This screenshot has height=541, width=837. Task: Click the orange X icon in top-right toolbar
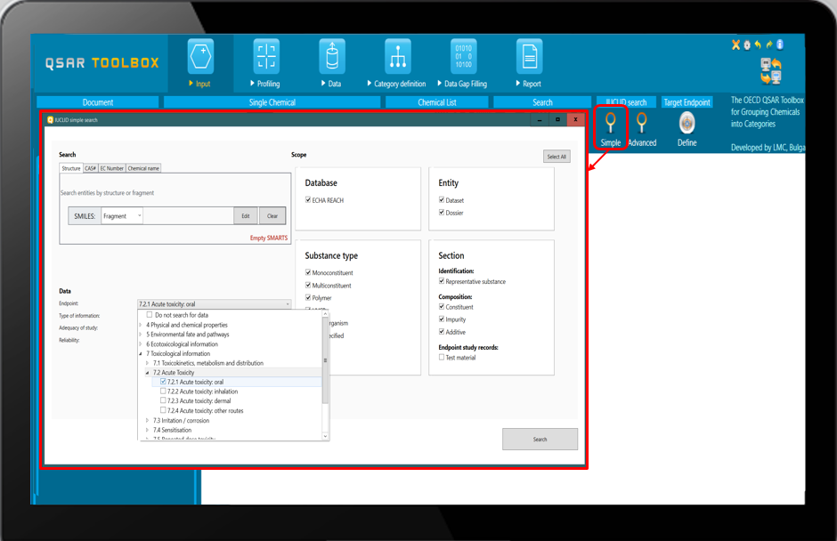click(735, 45)
